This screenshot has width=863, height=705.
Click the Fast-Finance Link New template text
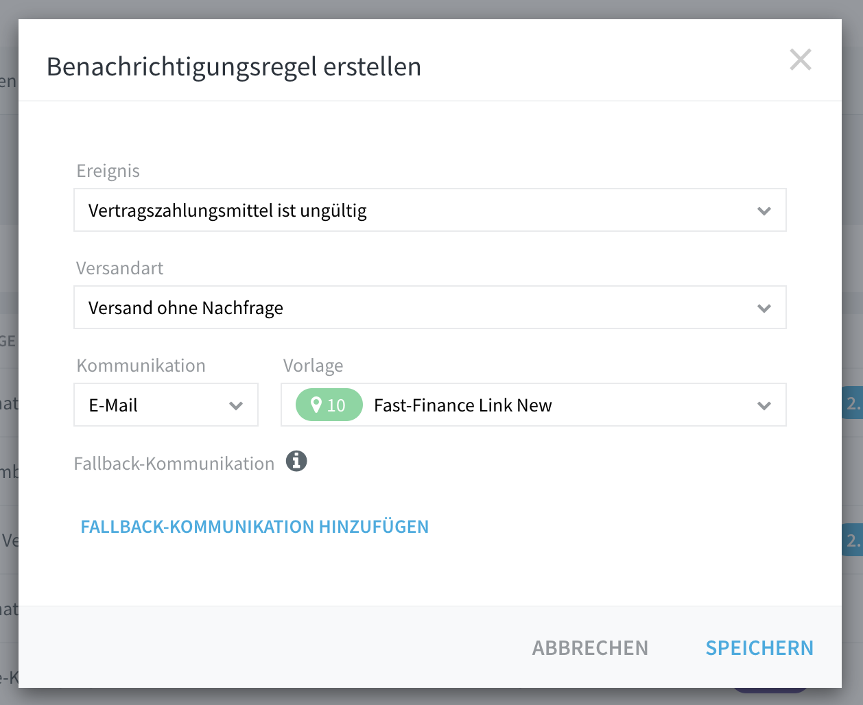click(x=462, y=405)
